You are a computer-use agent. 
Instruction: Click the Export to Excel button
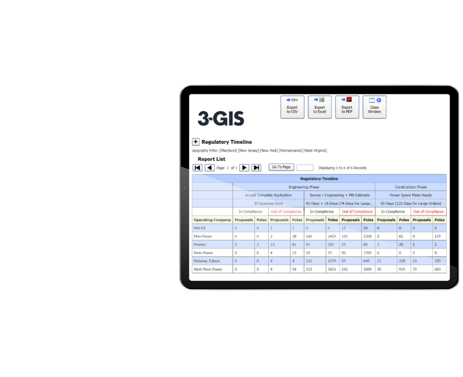click(320, 107)
